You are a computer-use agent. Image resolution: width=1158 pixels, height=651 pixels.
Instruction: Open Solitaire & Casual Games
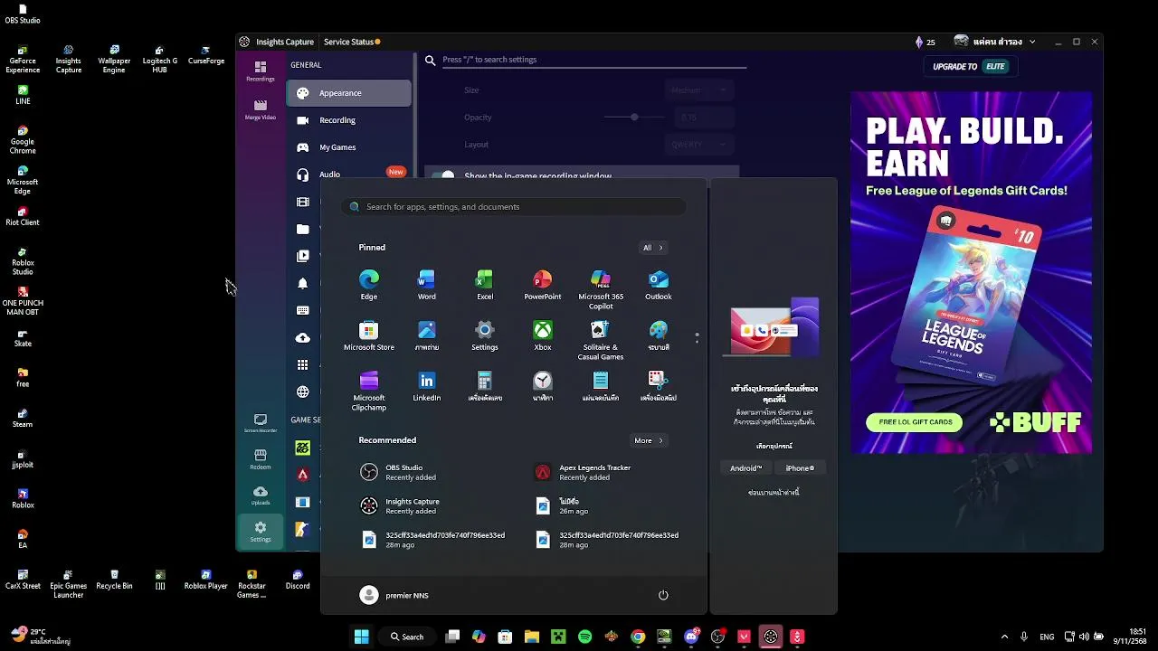click(601, 340)
